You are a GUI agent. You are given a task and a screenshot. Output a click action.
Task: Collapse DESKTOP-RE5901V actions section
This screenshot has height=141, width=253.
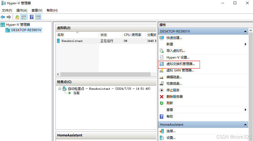click(x=245, y=31)
